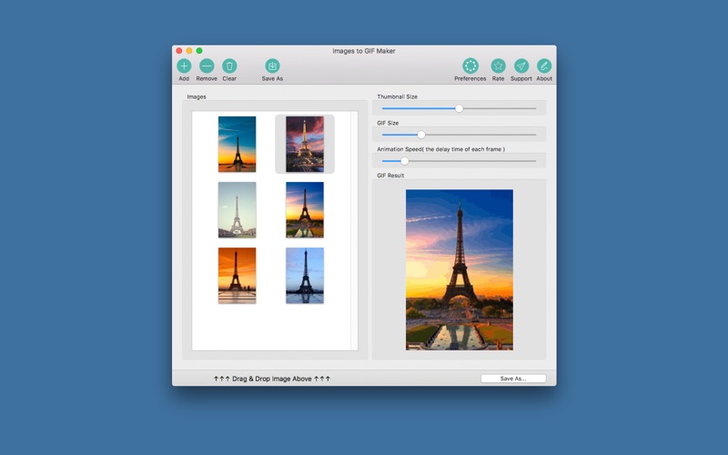This screenshot has height=455, width=728.
Task: Click the red close window button
Action: (x=179, y=51)
